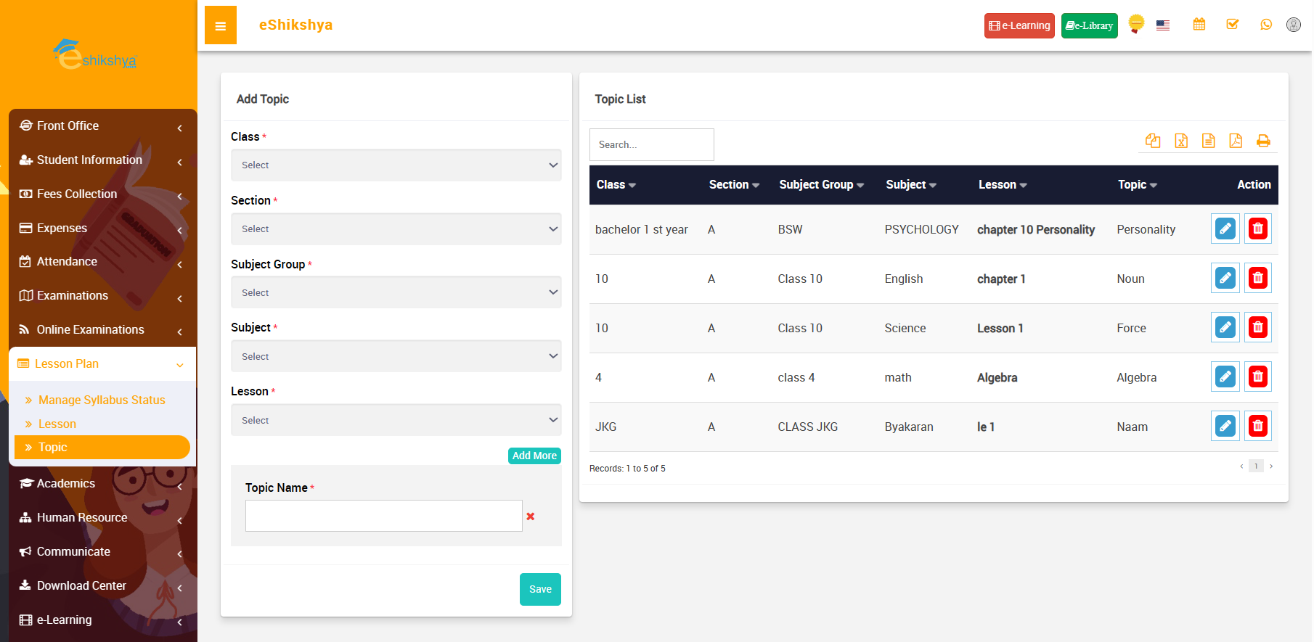Viewport: 1314px width, 642px height.
Task: Open WhatsApp chat icon in header
Action: coord(1266,25)
